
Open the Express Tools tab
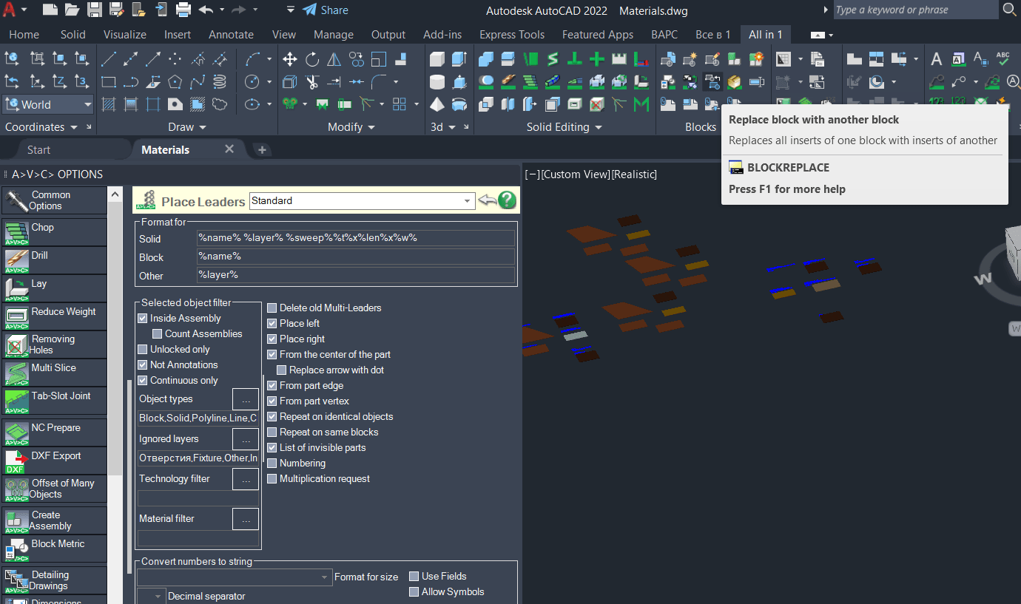(x=512, y=35)
